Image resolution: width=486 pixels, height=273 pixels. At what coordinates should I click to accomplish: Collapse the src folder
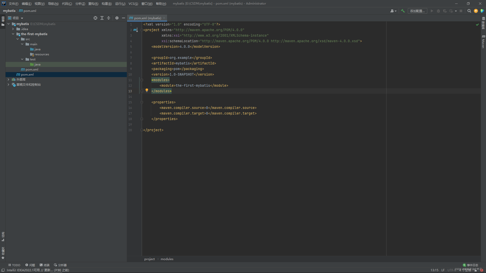pyautogui.click(x=18, y=39)
